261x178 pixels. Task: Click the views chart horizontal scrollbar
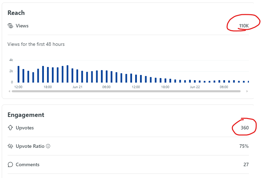[x=126, y=91]
